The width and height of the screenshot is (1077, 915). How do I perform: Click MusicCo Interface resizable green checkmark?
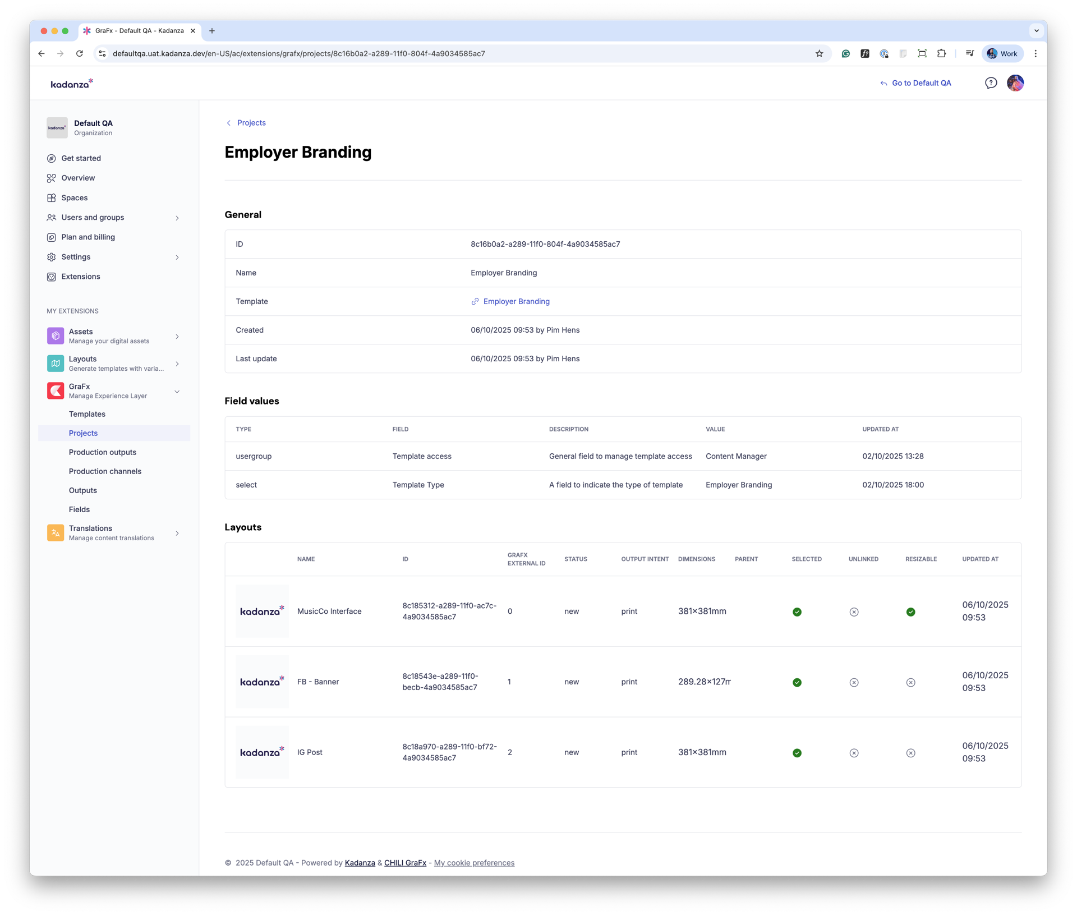[x=910, y=612]
